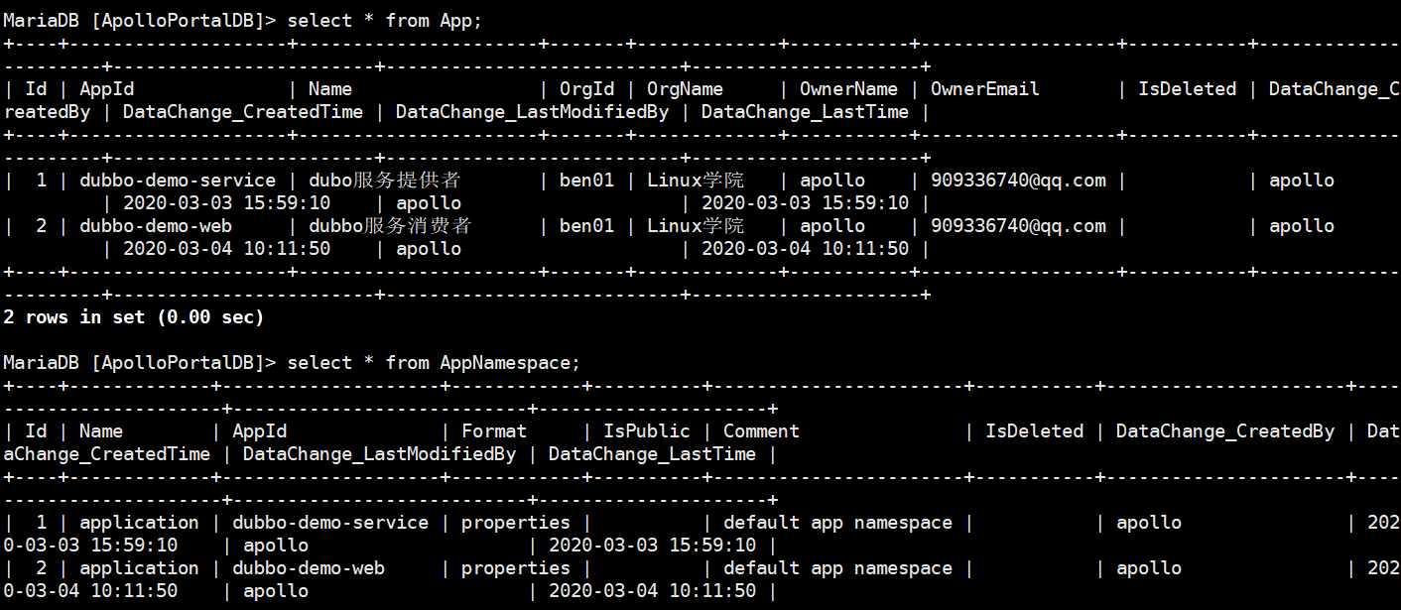Click 'properties' in the first AppNamespace row
The image size is (1401, 610).
coord(515,522)
